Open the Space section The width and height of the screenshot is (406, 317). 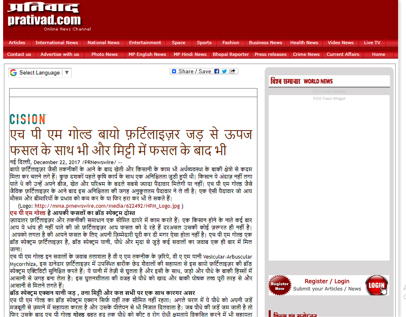point(178,42)
